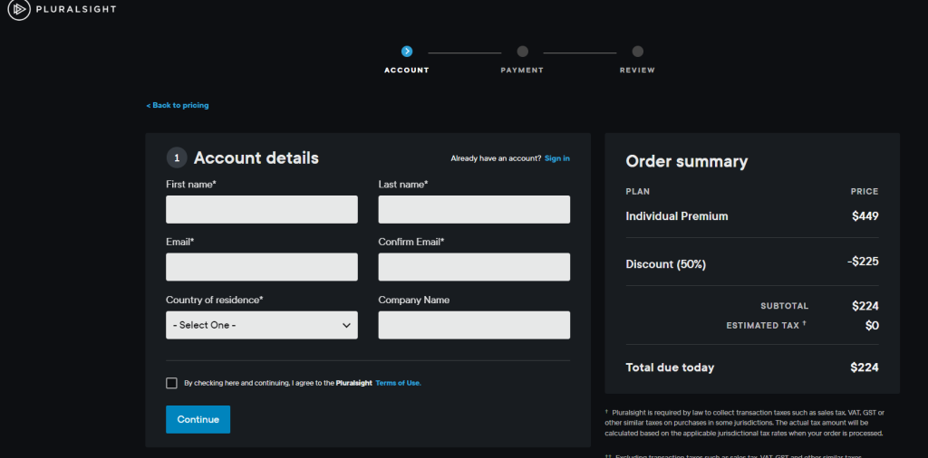Click the Individual Premium plan name
This screenshot has height=458, width=928.
[x=677, y=216]
